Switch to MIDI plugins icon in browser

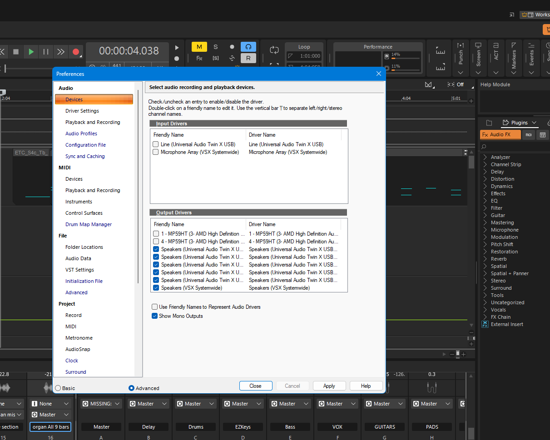(528, 135)
